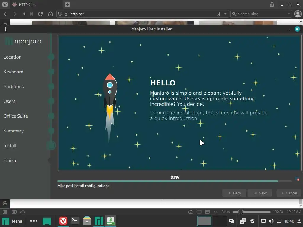Image resolution: width=303 pixels, height=227 pixels.
Task: Open the file manager taskbar icon
Action: point(87,221)
